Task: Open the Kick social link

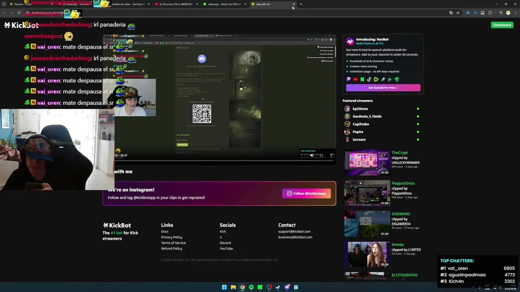Action: 223,232
